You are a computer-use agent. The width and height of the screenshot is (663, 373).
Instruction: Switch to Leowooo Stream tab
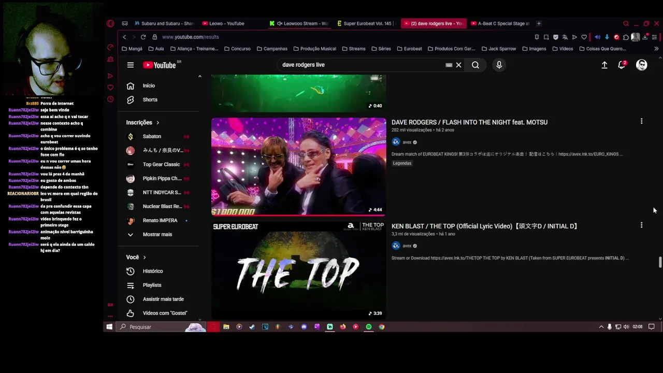click(299, 23)
